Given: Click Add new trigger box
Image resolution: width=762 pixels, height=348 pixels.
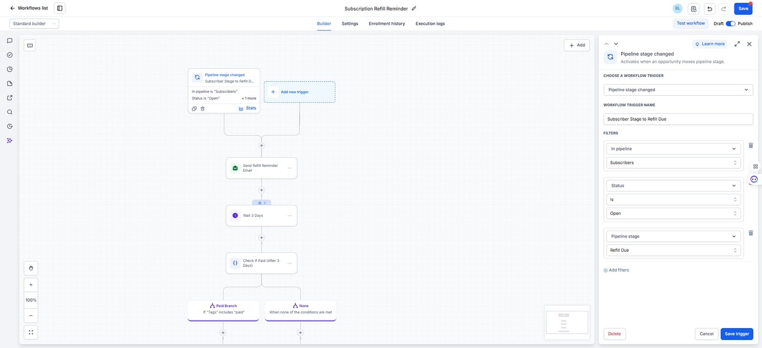Looking at the screenshot, I should point(300,92).
